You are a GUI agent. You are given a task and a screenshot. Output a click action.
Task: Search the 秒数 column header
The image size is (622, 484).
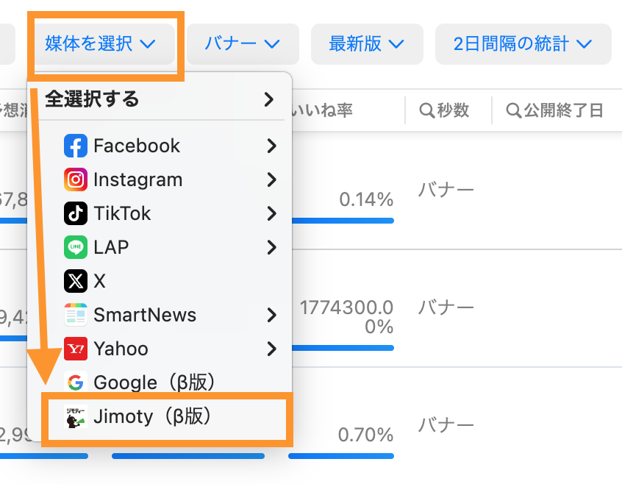tap(444, 111)
